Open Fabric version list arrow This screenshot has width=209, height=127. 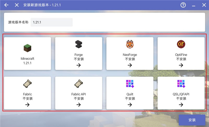point(28,105)
